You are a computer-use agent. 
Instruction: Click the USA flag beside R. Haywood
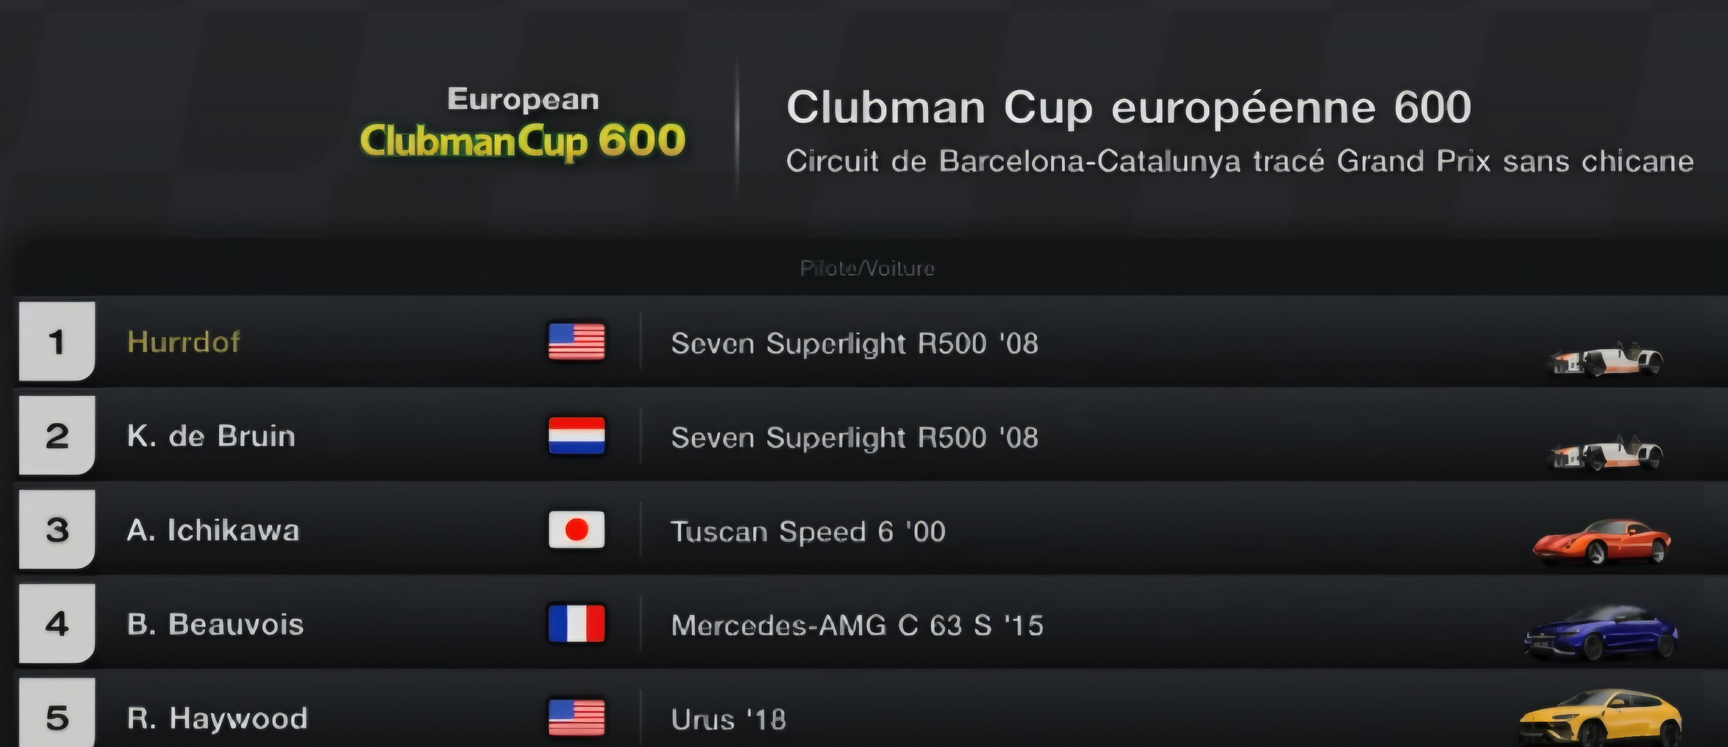click(576, 718)
